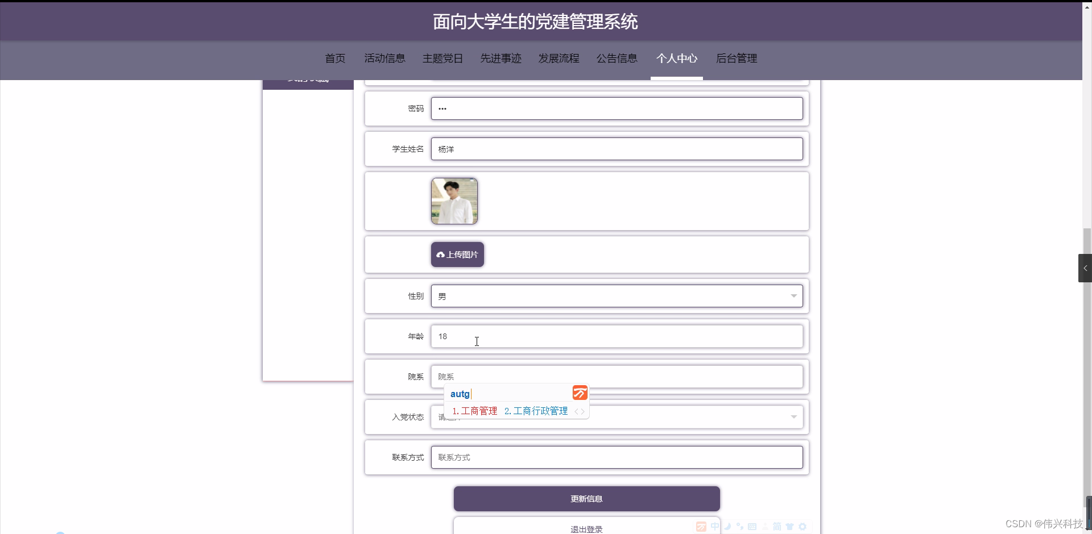The height and width of the screenshot is (534, 1092).
Task: Open the IME skin shirt icon
Action: point(789,527)
